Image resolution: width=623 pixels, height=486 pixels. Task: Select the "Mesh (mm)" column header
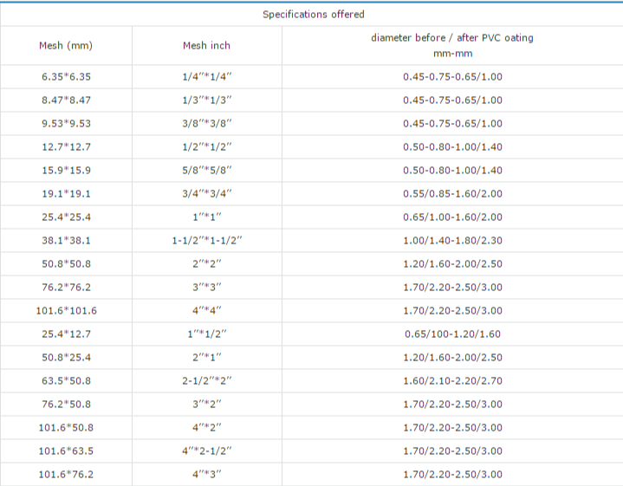pos(66,45)
